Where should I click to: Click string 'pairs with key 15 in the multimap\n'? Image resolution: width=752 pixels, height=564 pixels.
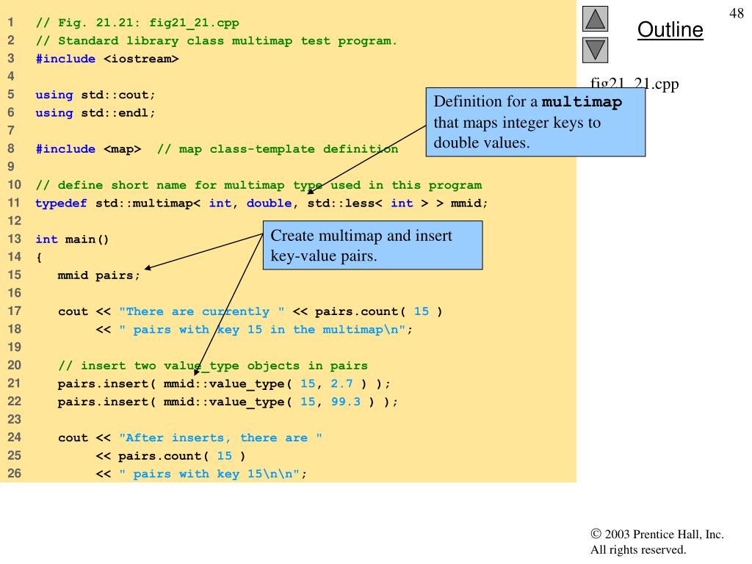(262, 330)
